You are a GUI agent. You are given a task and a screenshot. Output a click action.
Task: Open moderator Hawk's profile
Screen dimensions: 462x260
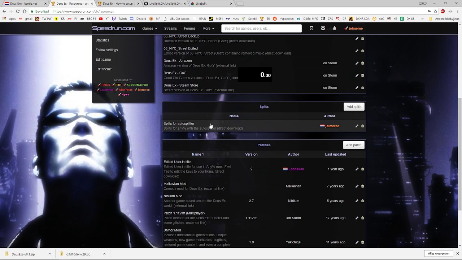coord(125,95)
